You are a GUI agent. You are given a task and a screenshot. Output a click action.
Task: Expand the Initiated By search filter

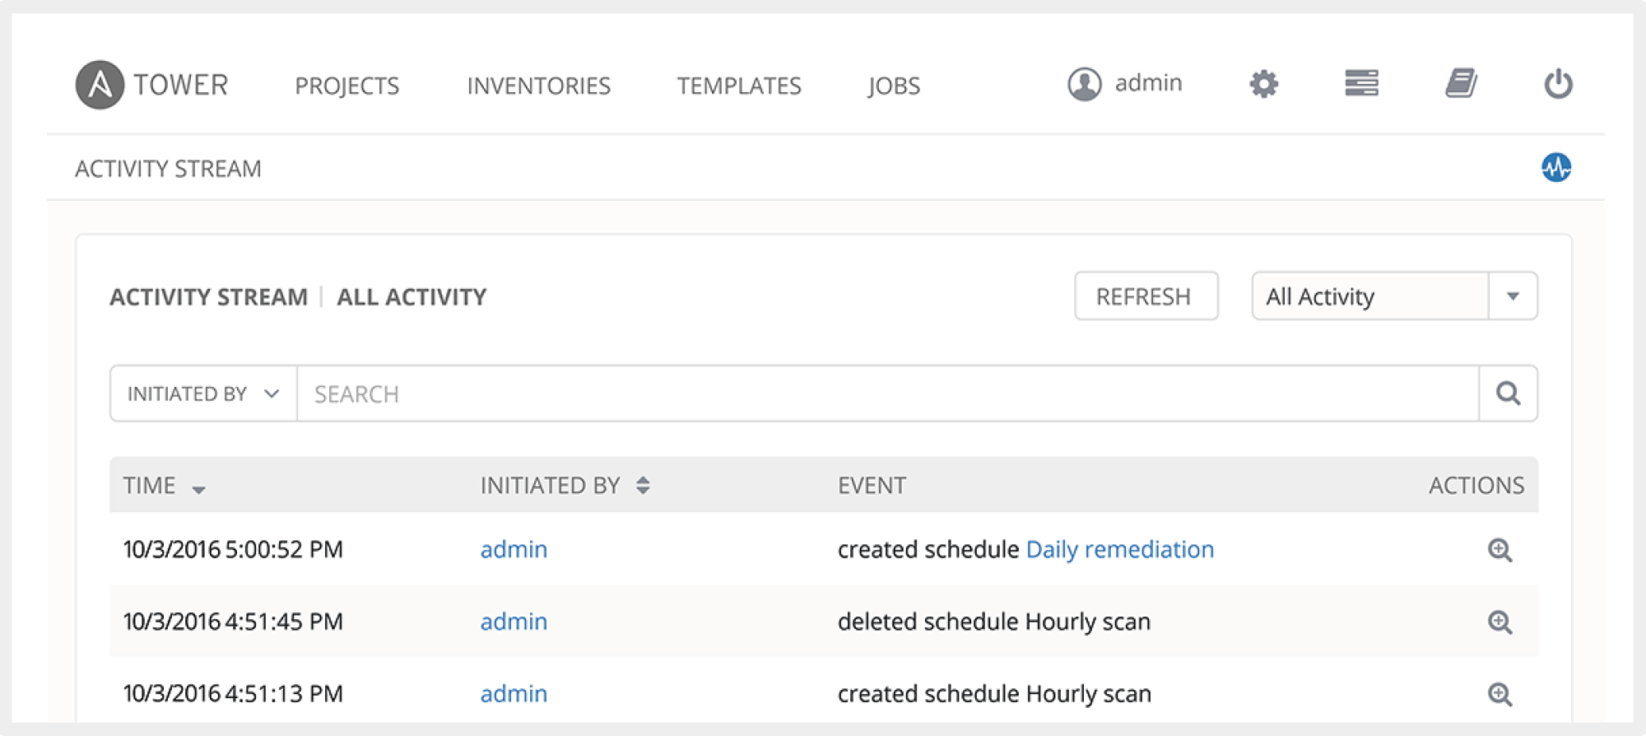(x=203, y=394)
